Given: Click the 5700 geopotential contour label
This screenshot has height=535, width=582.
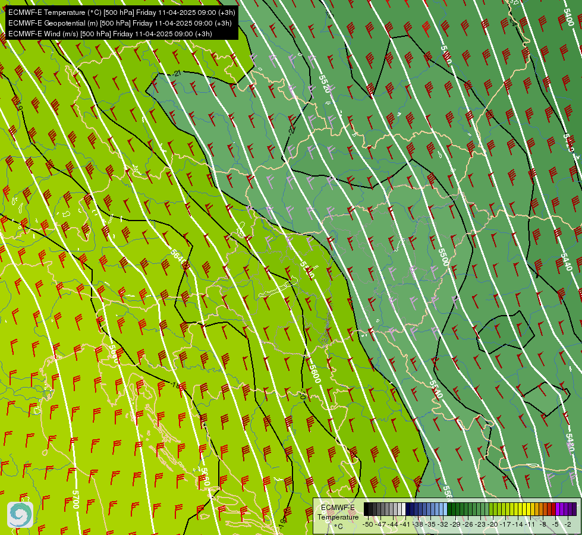Looking at the screenshot, I should click(x=75, y=499).
